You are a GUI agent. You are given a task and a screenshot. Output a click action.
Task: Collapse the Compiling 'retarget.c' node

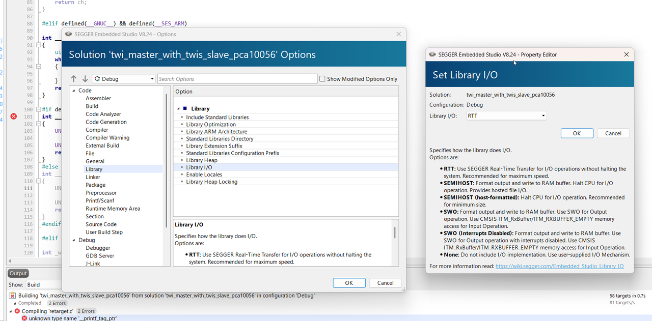11,311
